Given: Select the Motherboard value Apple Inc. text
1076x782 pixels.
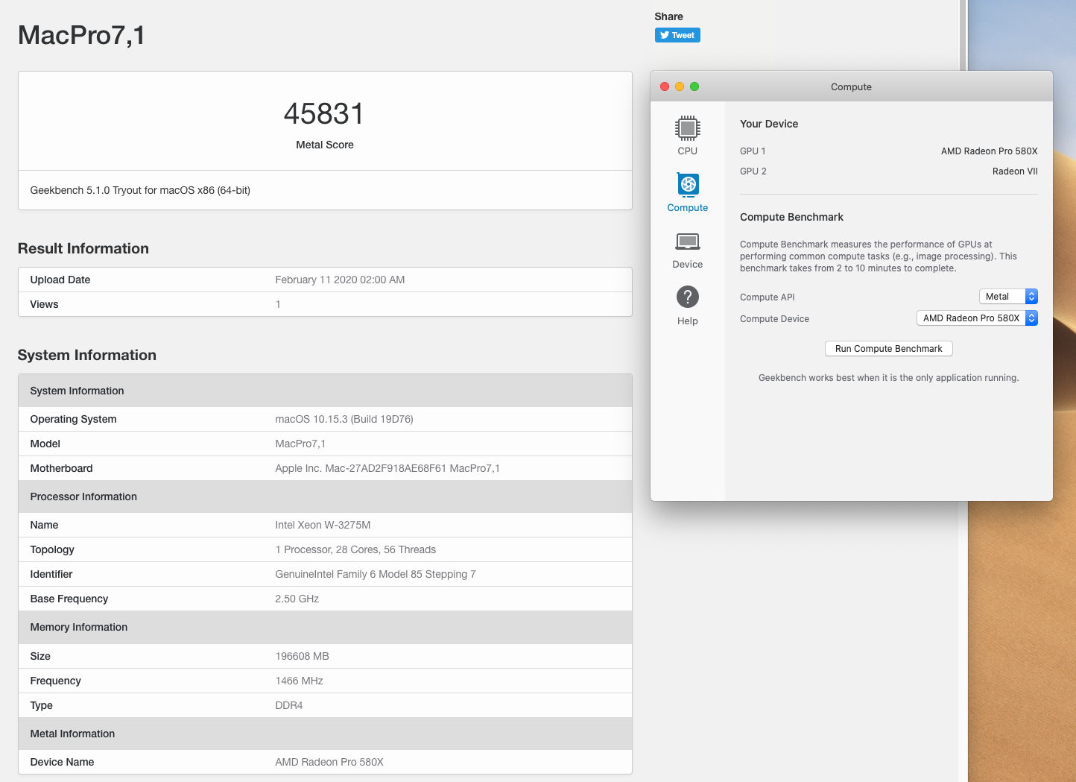Looking at the screenshot, I should pos(387,468).
